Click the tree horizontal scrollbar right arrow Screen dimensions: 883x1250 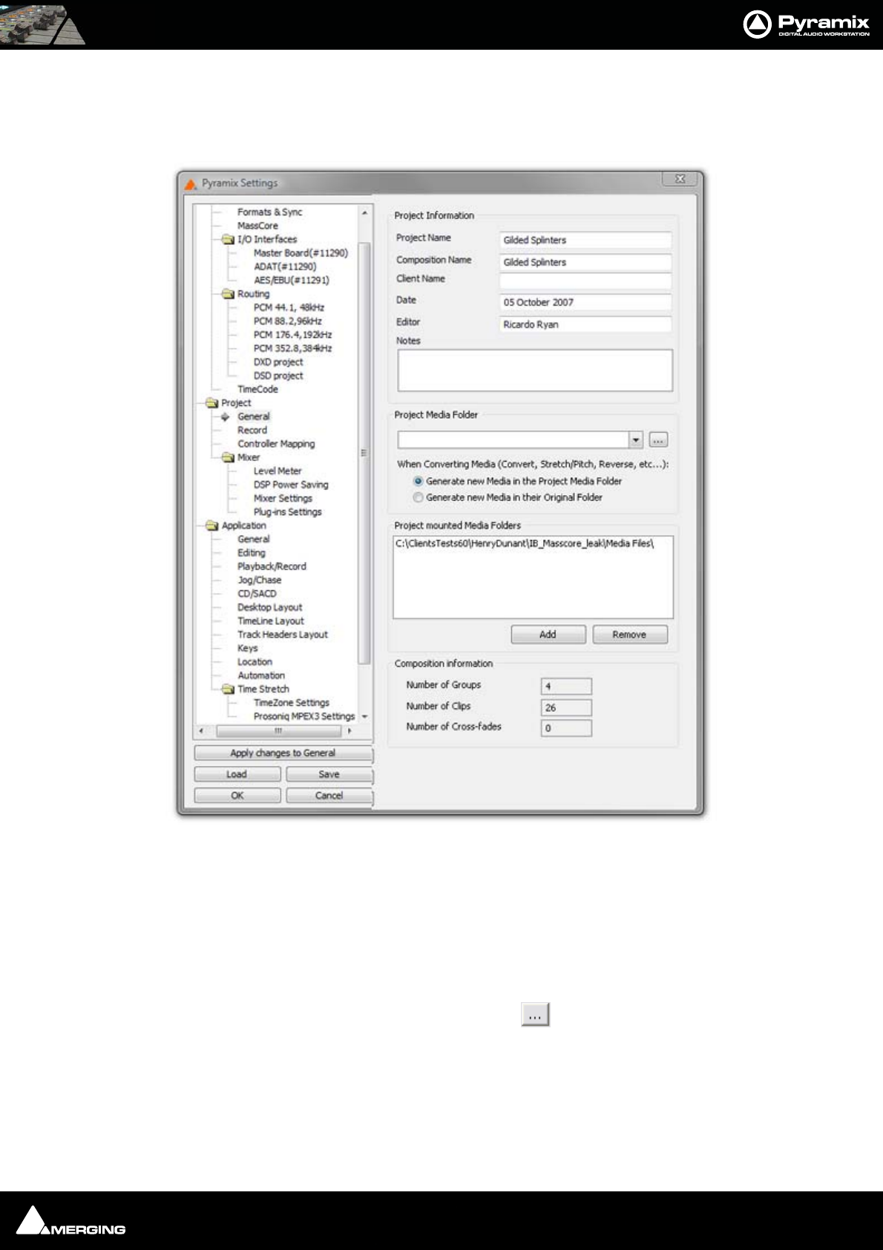[349, 731]
